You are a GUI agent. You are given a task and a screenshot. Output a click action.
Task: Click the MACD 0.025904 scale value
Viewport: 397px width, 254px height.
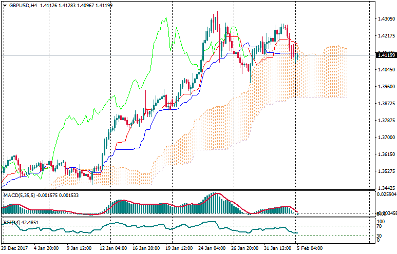[x=385, y=194]
